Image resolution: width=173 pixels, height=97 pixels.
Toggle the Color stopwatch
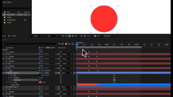pos(9,82)
